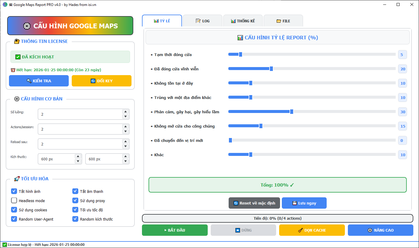Decrease Actions/session with the down arrow

click(126, 131)
